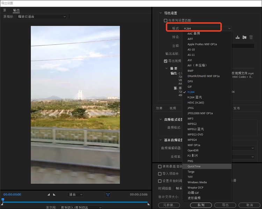Click the import preset icon
262x209 pixels.
(x=244, y=37)
